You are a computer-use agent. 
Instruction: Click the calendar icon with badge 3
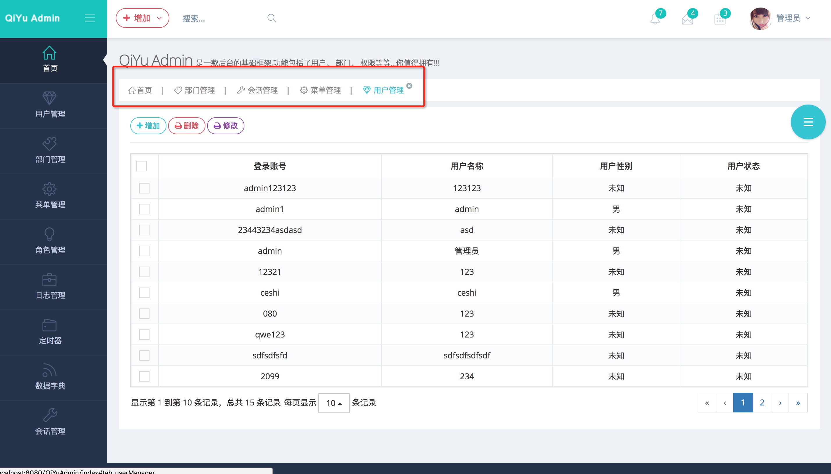[x=720, y=19]
